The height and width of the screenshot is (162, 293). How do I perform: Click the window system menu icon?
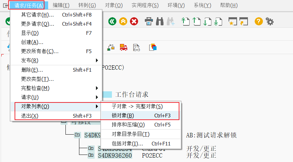pos(6,6)
